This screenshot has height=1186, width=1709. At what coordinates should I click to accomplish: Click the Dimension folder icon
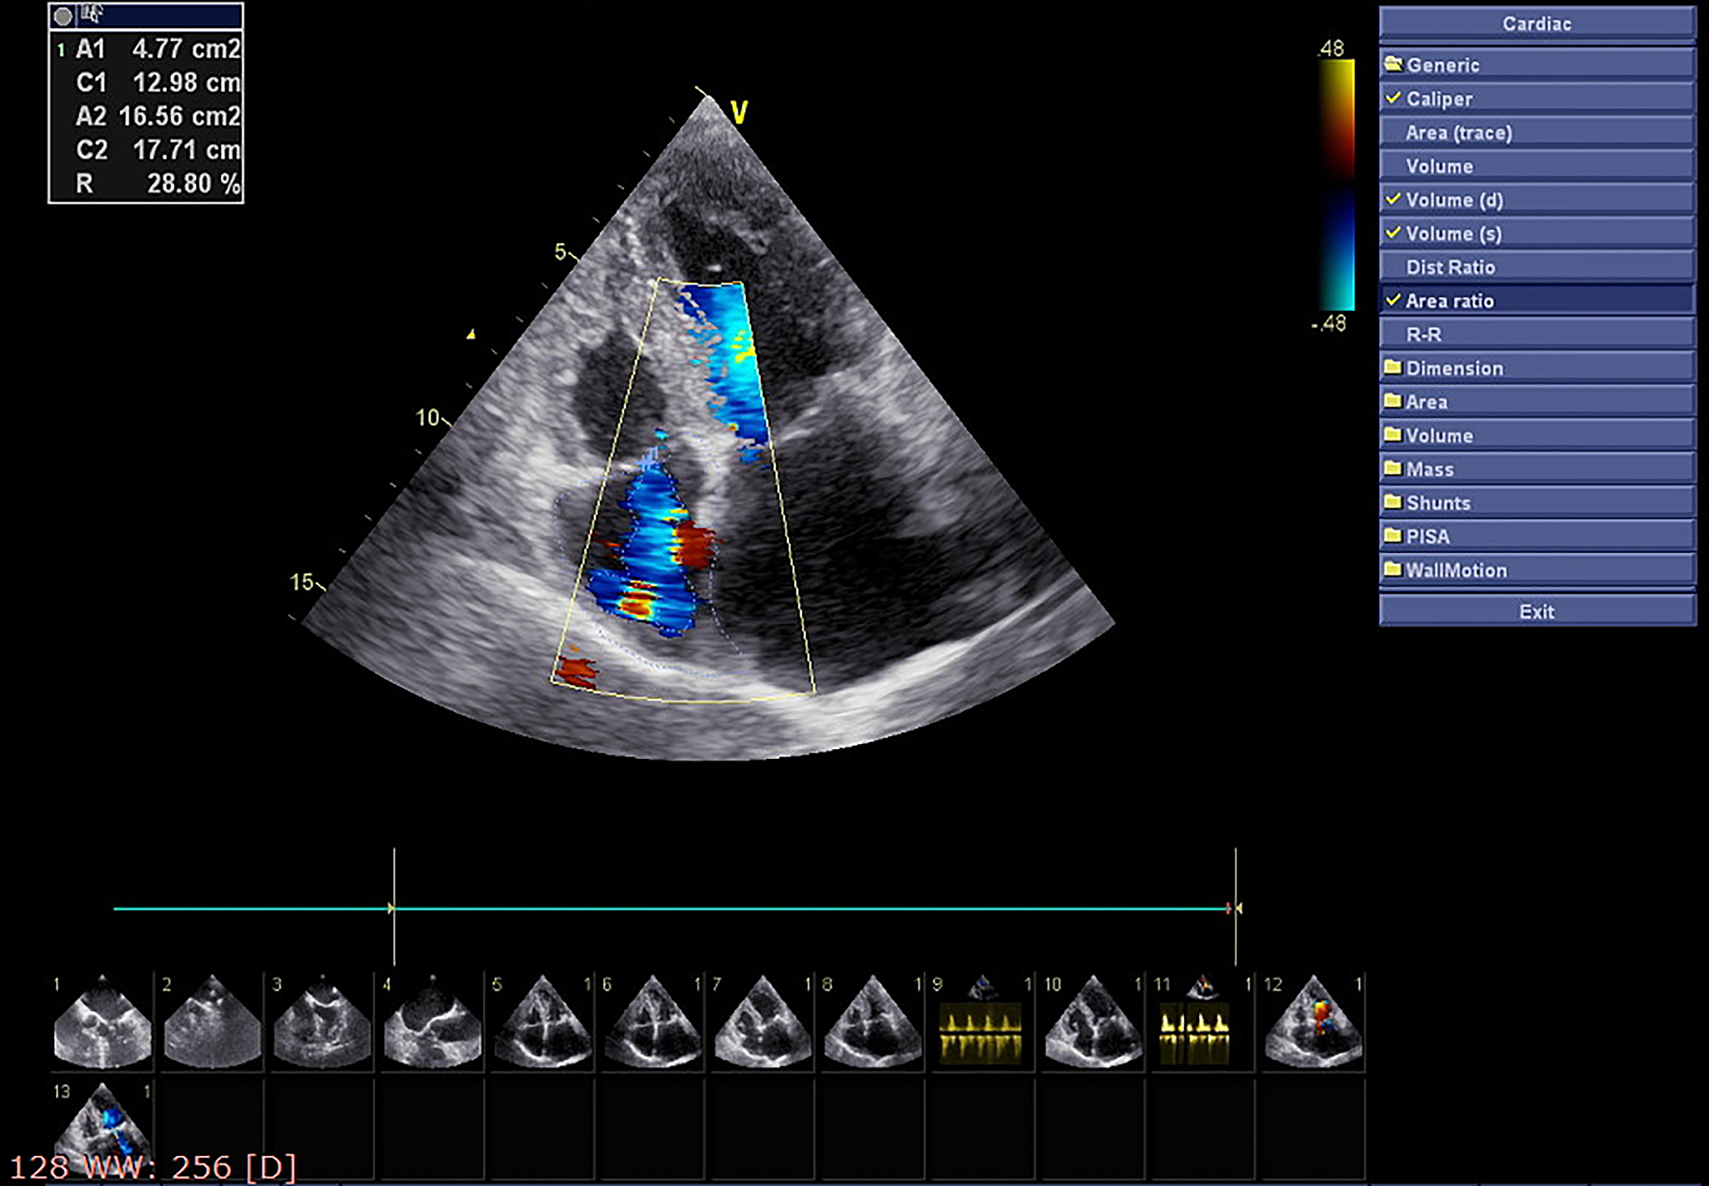point(1393,368)
